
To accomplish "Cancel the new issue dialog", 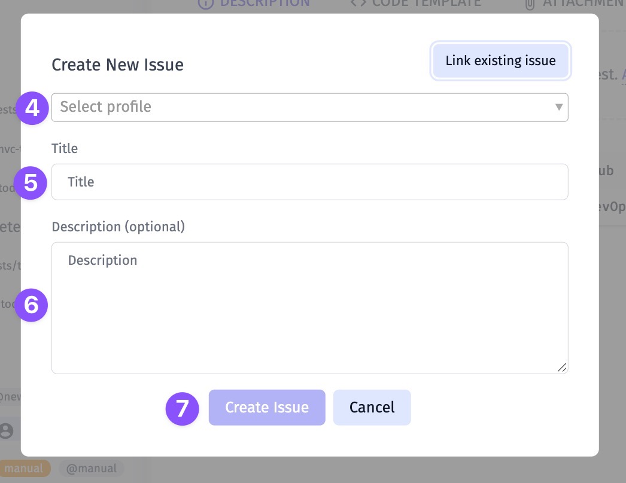I will pos(372,408).
